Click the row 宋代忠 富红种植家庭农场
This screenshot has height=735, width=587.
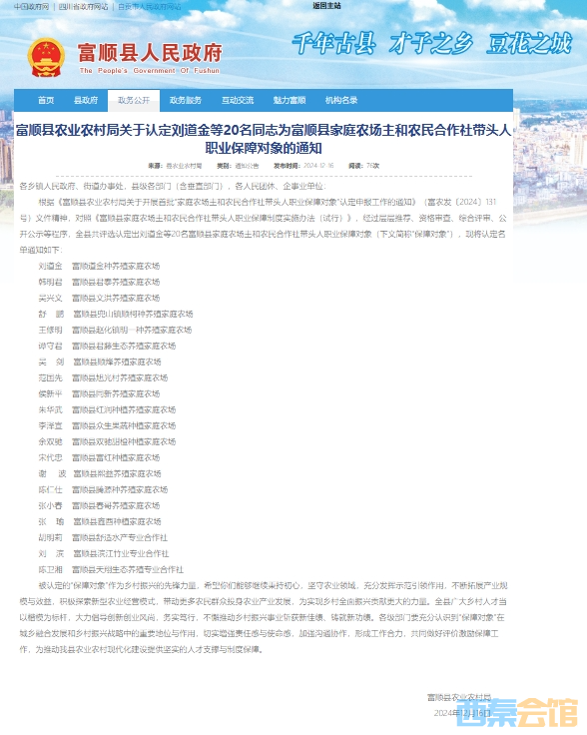[x=99, y=457]
